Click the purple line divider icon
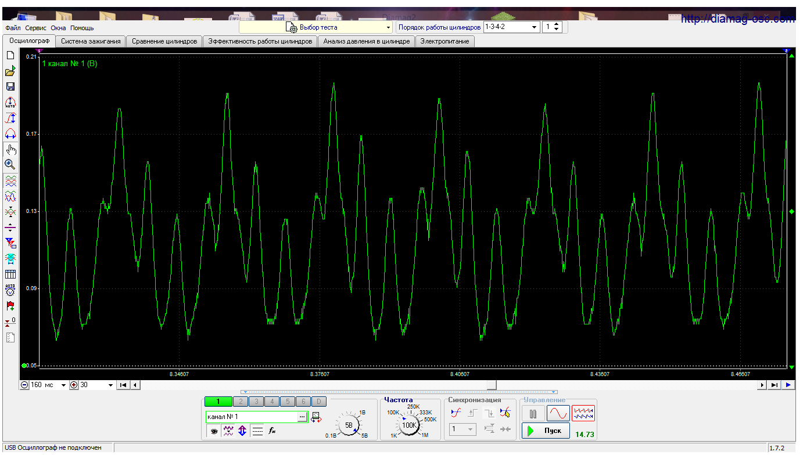This screenshot has height=455, width=803. pyautogui.click(x=10, y=227)
